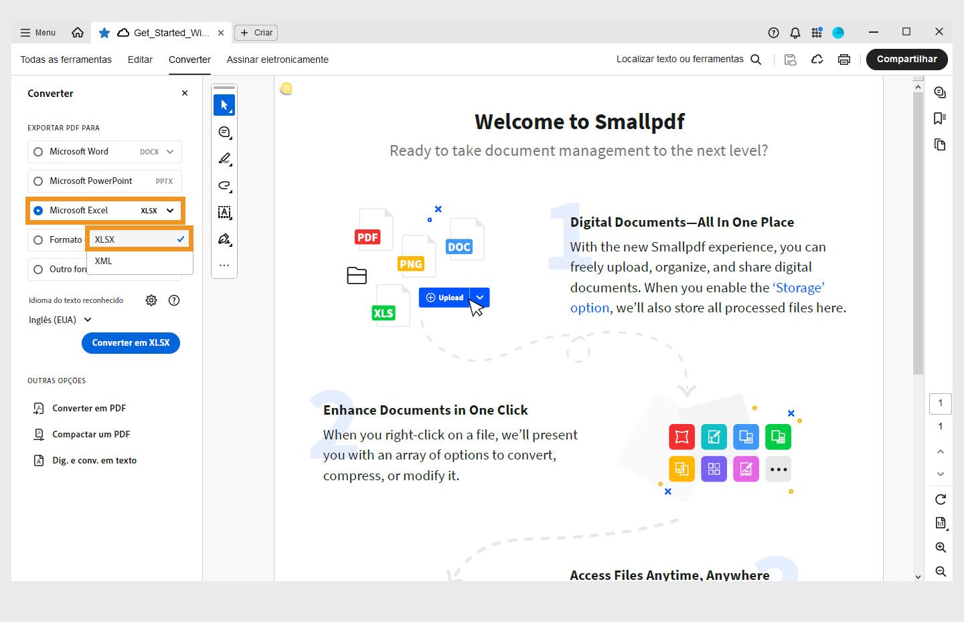Expand the Word DOCX format dropdown

coord(170,152)
